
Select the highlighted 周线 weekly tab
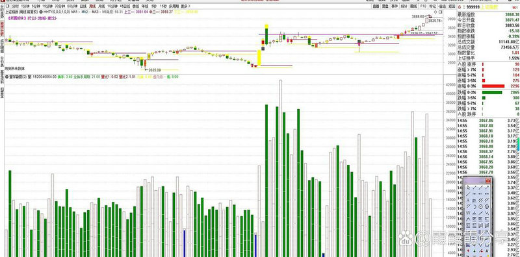[x=92, y=6]
